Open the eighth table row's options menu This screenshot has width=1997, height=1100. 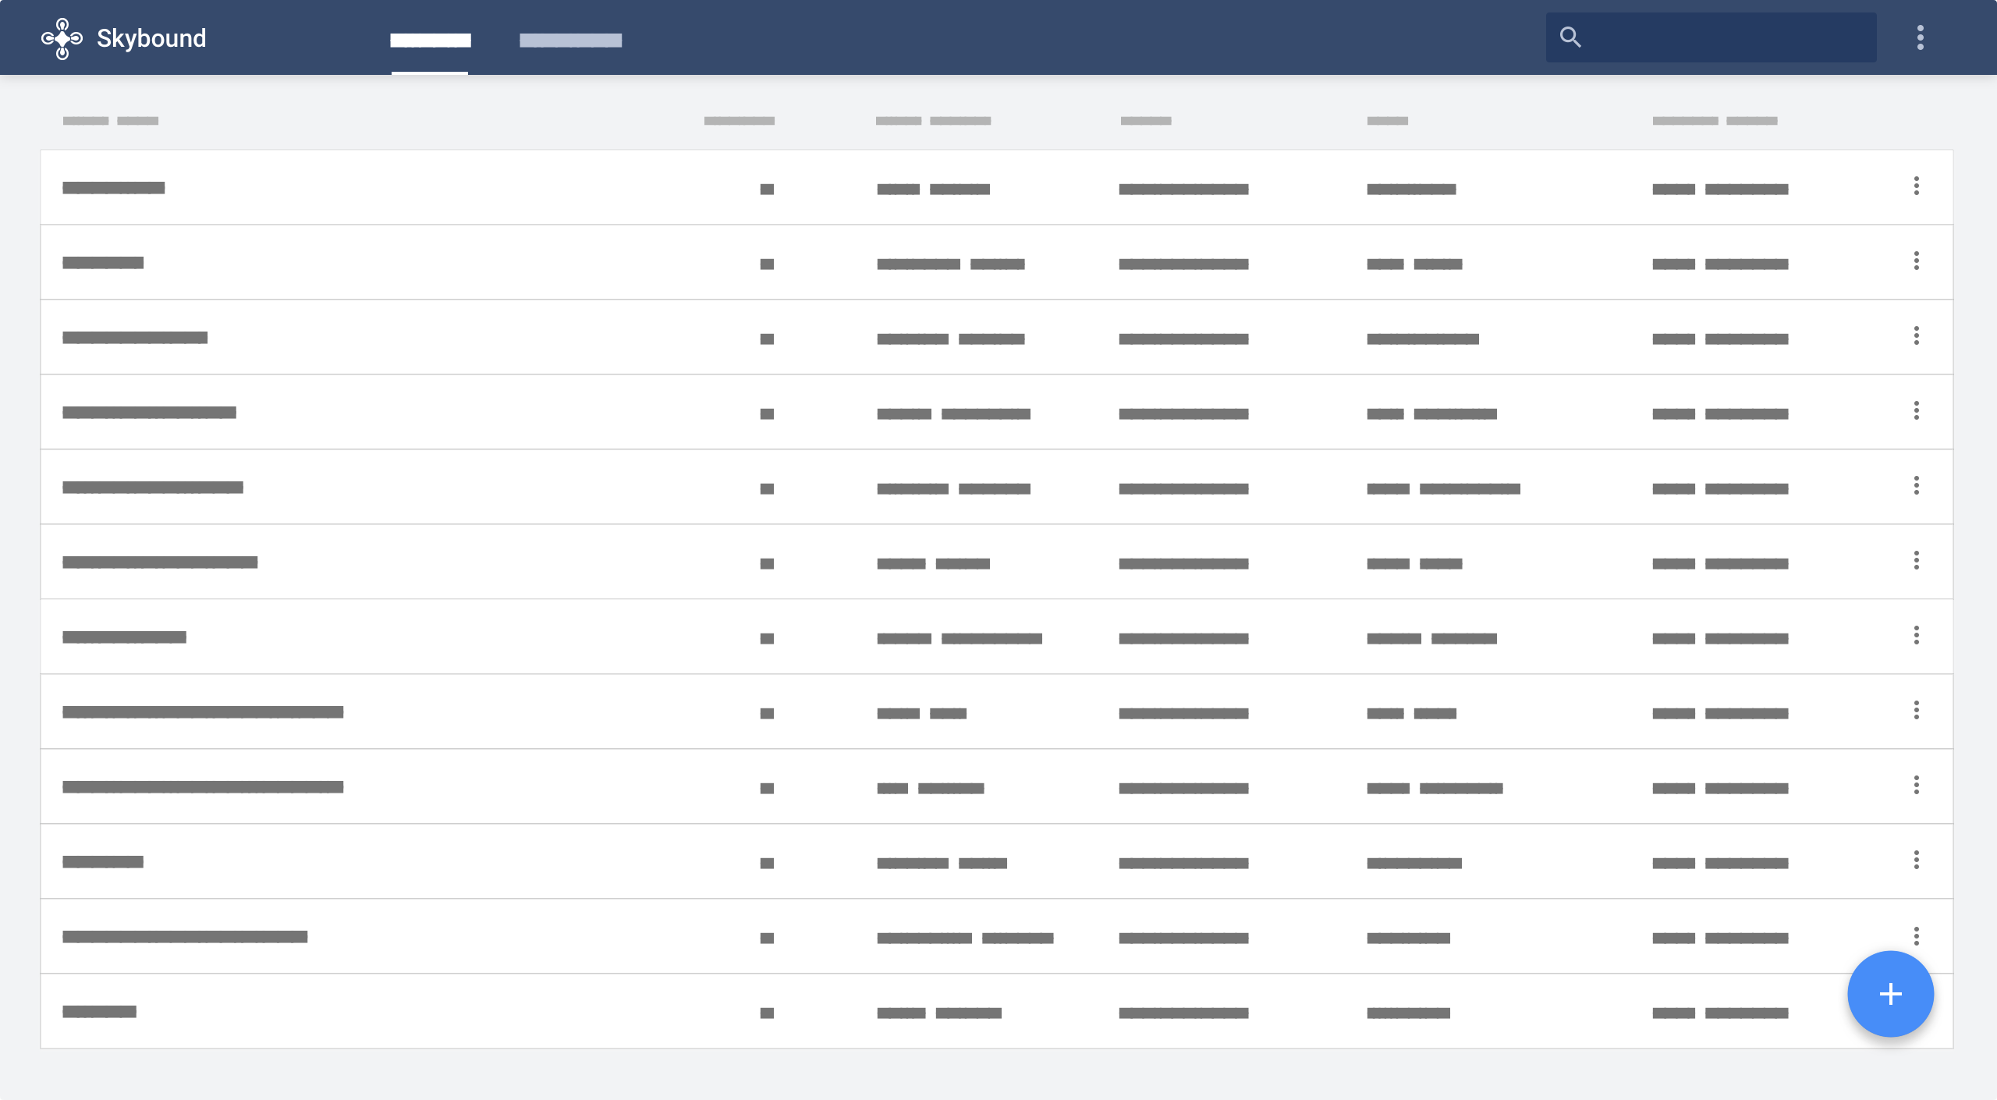(1917, 710)
